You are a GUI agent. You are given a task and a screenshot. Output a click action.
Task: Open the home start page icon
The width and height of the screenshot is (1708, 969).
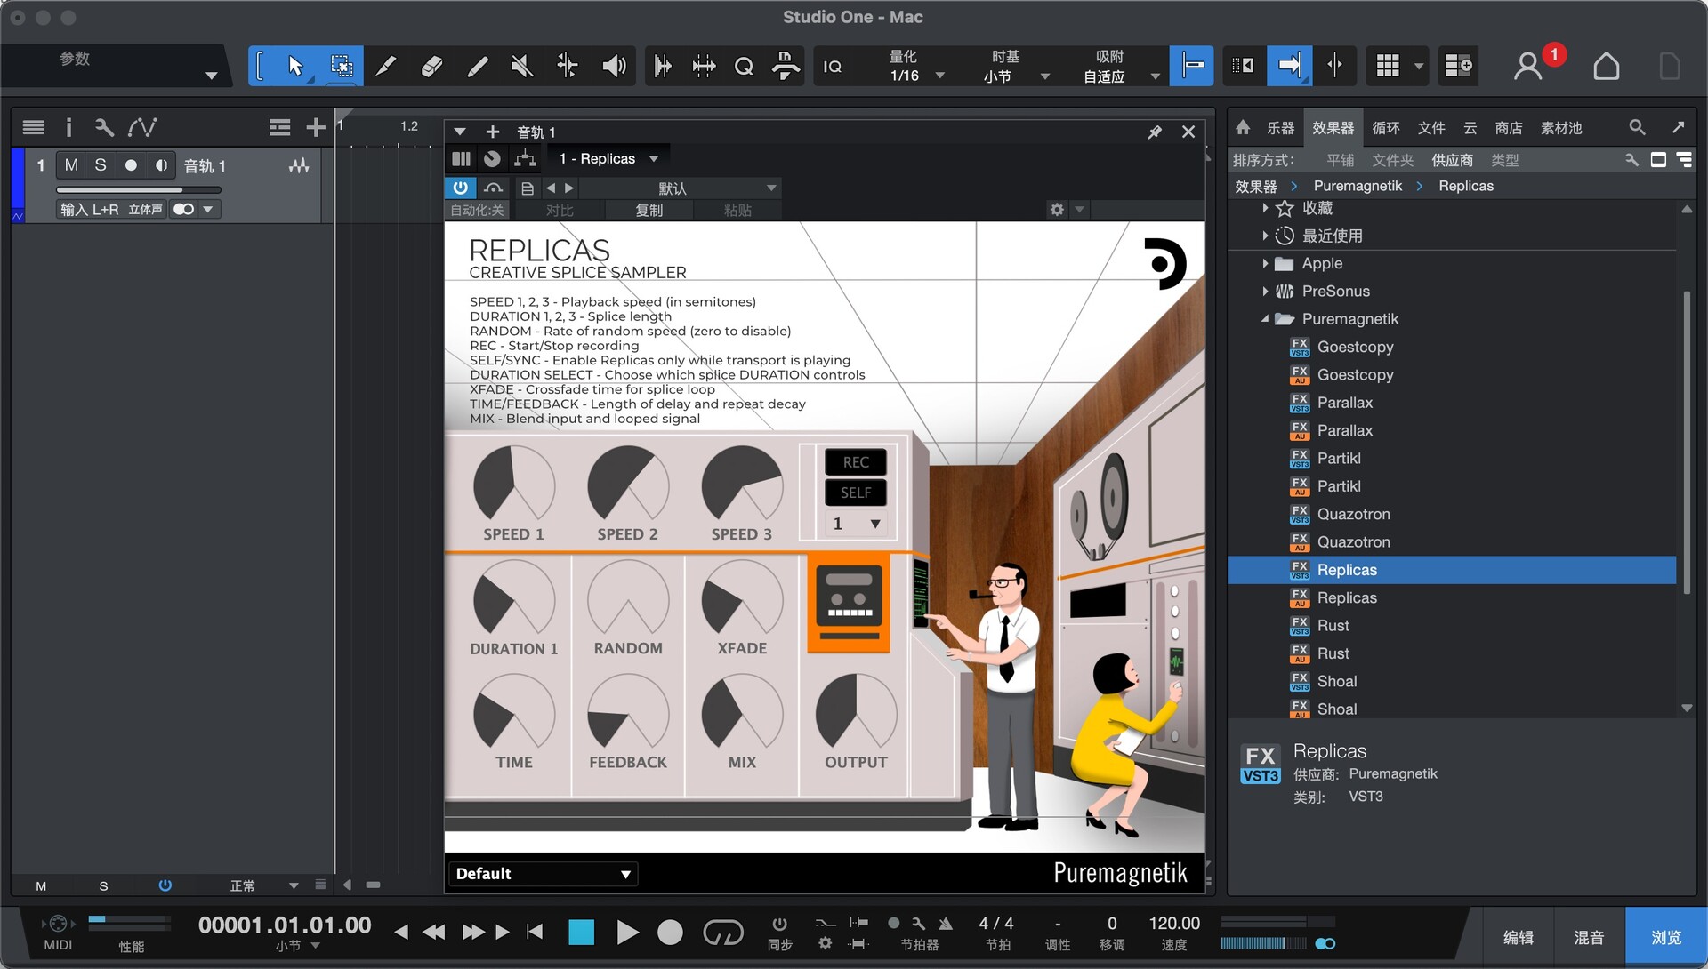tap(1606, 66)
